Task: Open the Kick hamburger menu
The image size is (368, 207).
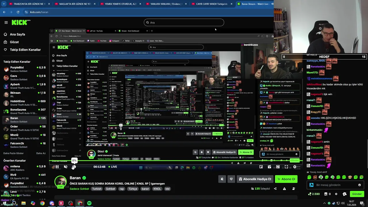Action: pos(6,22)
